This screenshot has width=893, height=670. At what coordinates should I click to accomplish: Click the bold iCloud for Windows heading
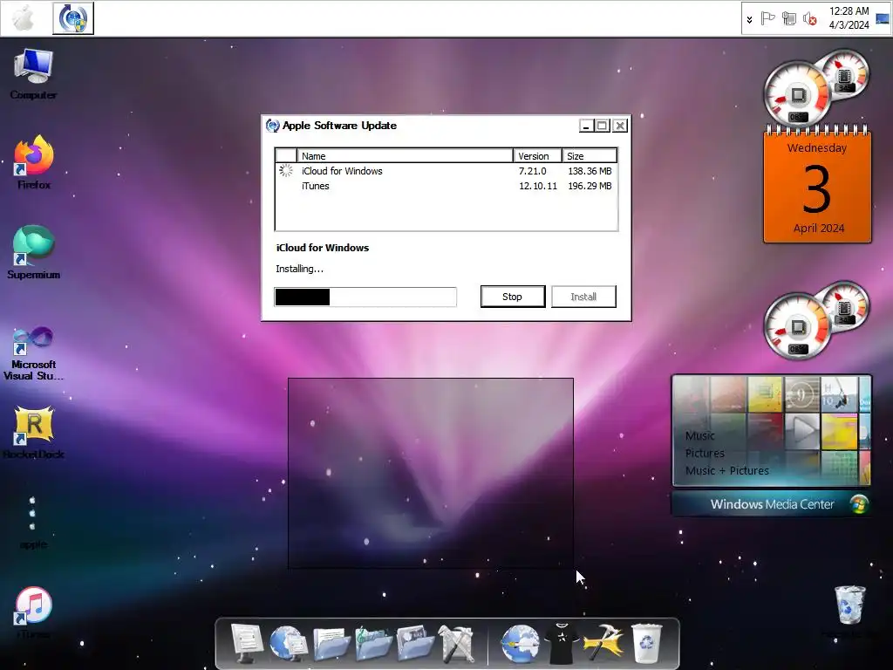point(323,248)
